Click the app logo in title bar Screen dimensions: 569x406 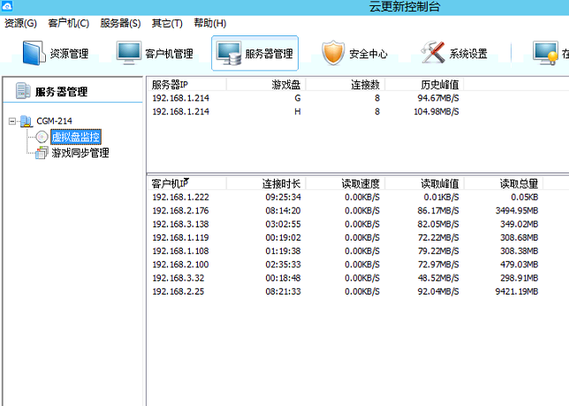point(7,6)
